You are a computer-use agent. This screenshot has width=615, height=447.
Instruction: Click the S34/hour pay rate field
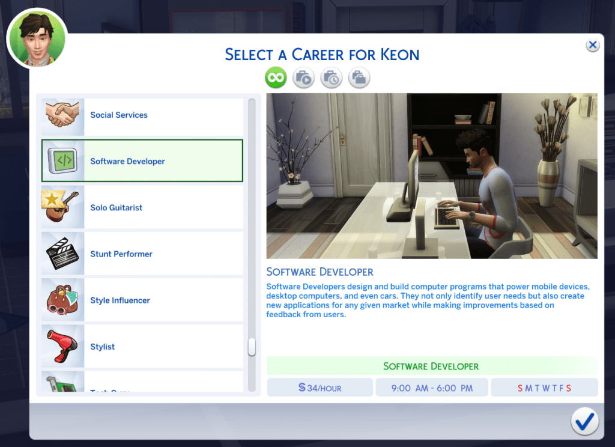coord(320,387)
